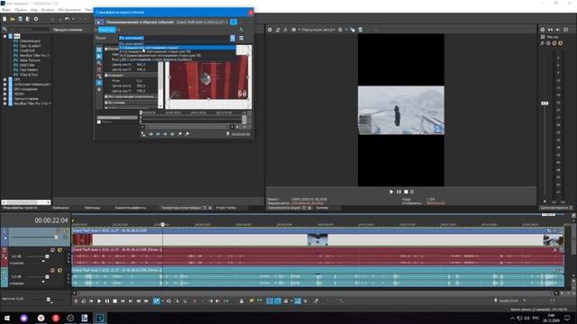
Task: Select the Checkerboard generator
Action: pos(30,41)
